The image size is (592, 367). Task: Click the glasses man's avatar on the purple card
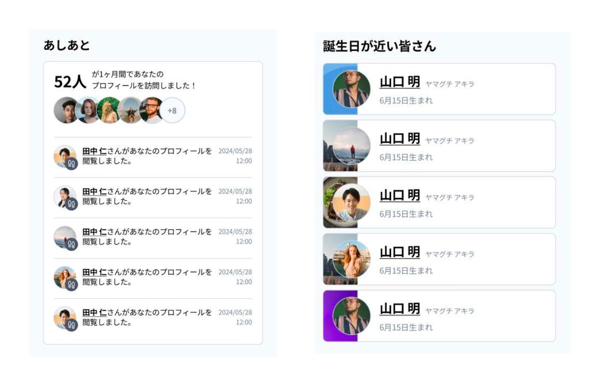(352, 316)
